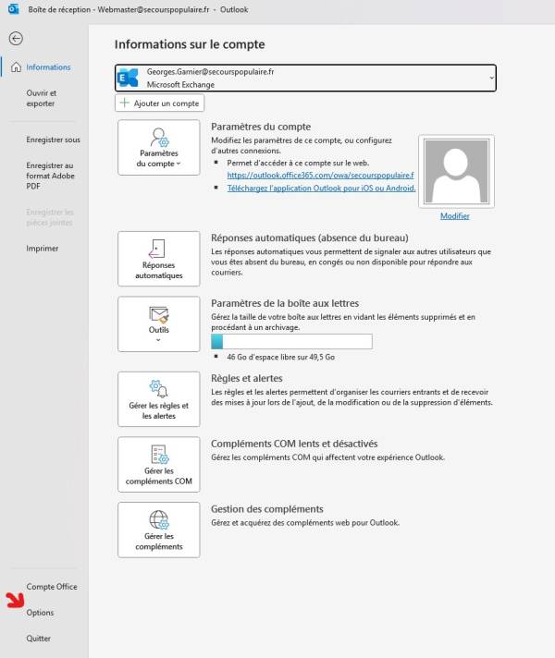Click Modifier under the profile photo
The width and height of the screenshot is (555, 658).
455,216
